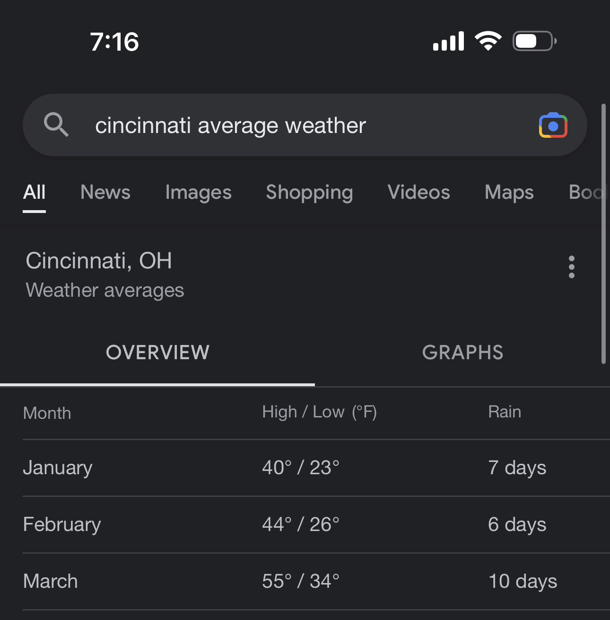Tap the cellular signal bars icon
Viewport: 610px width, 620px height.
point(448,41)
